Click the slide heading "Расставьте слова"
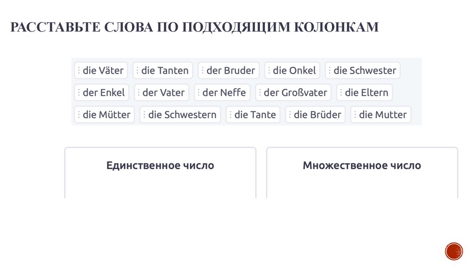476x267 pixels. tap(194, 27)
